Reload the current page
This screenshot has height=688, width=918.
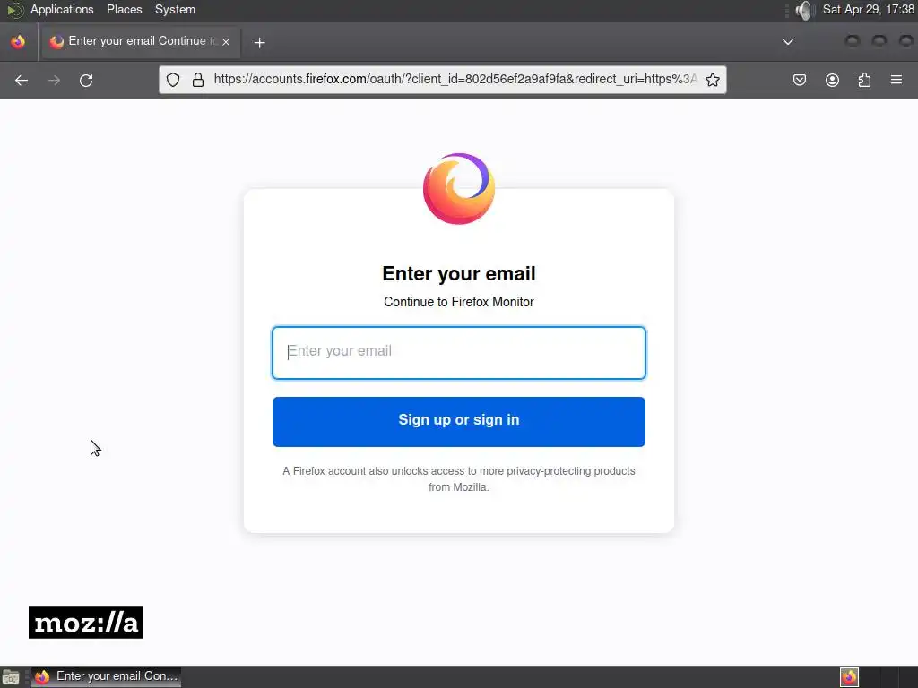click(x=86, y=80)
